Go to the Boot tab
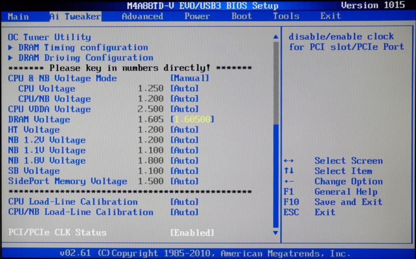Image resolution: width=416 pixels, height=259 pixels. 241,16
